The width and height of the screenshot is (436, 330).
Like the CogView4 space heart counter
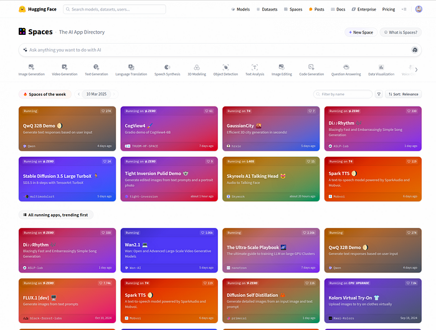point(209,111)
